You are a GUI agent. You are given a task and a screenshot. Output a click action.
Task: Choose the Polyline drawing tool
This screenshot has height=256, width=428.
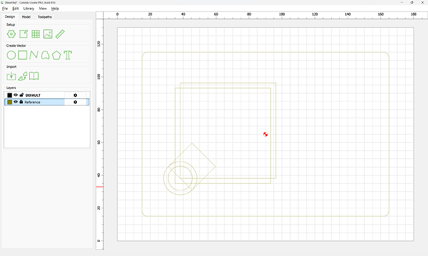34,55
